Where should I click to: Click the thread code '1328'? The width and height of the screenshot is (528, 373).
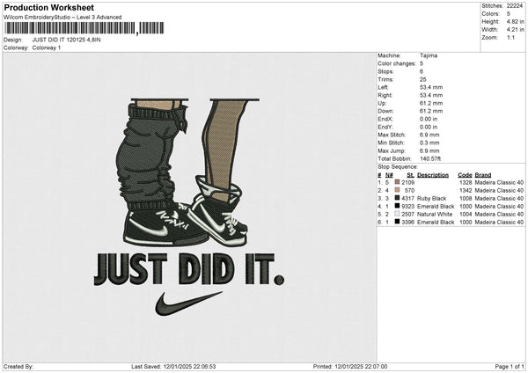click(466, 182)
